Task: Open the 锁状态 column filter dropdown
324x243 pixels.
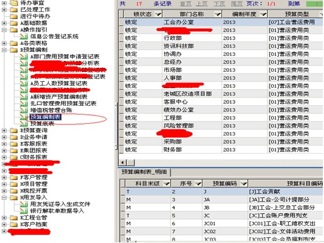Action: (158, 14)
